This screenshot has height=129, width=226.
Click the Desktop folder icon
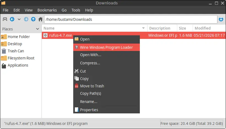(x=4, y=44)
